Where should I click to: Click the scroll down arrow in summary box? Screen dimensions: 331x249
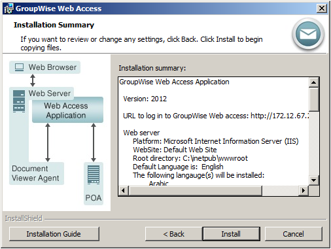(x=314, y=180)
